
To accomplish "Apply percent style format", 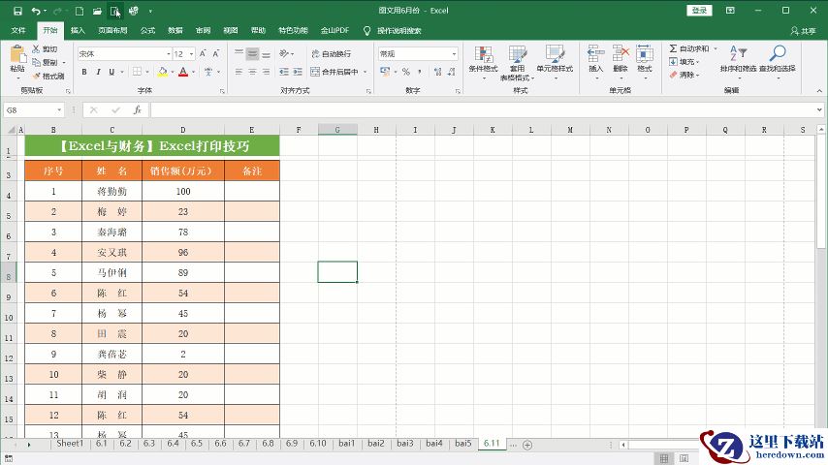I will click(405, 72).
